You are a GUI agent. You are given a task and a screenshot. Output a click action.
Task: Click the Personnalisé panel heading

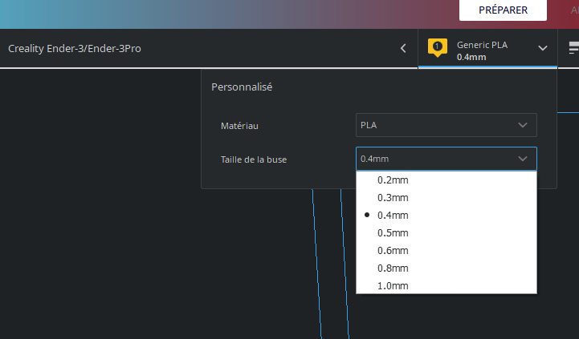click(x=242, y=87)
